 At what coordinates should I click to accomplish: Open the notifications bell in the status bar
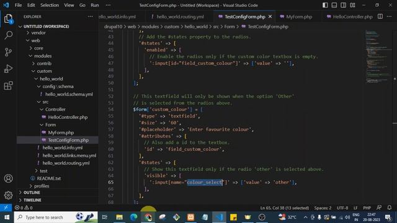point(390,208)
